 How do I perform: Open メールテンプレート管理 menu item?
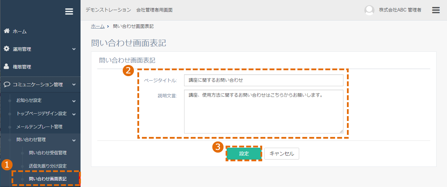[x=40, y=127]
